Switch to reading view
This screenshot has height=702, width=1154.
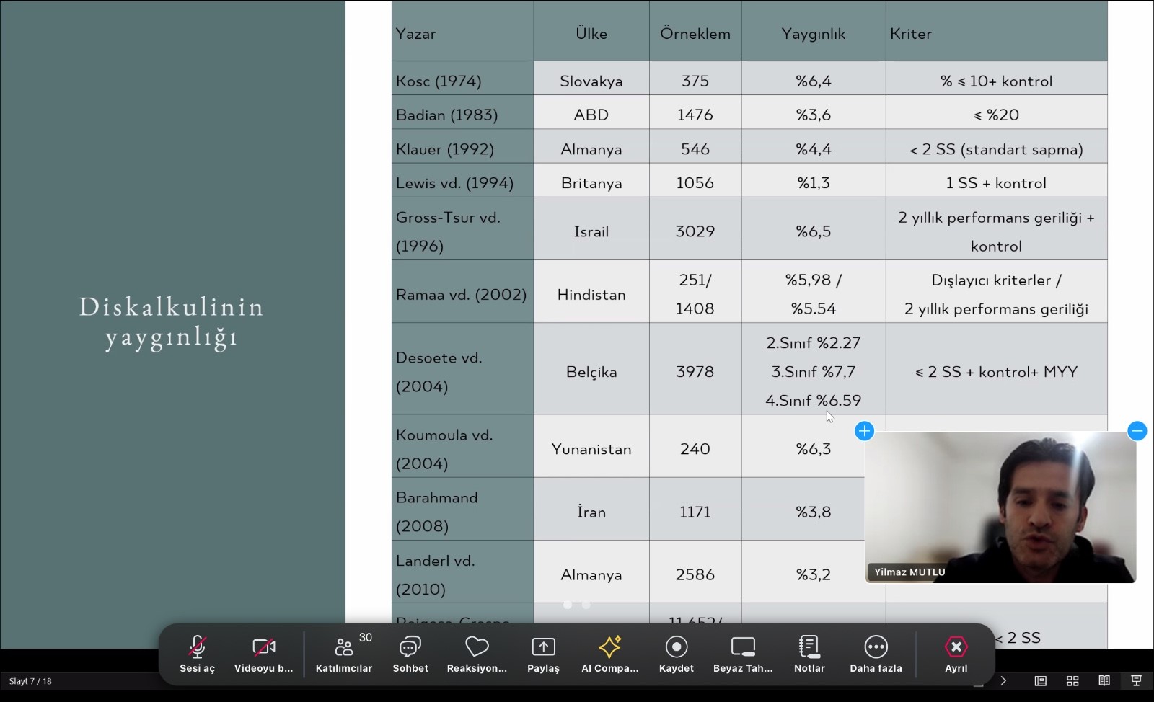[1104, 681]
